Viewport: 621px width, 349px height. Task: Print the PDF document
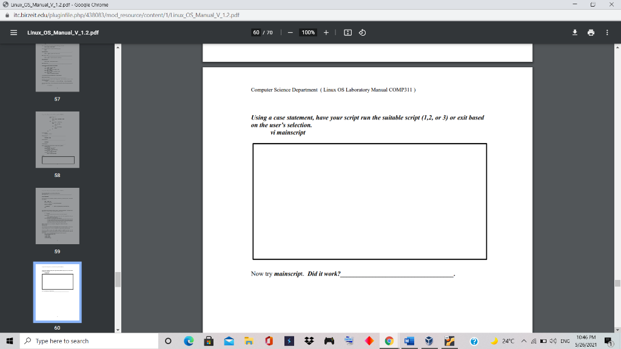point(591,33)
